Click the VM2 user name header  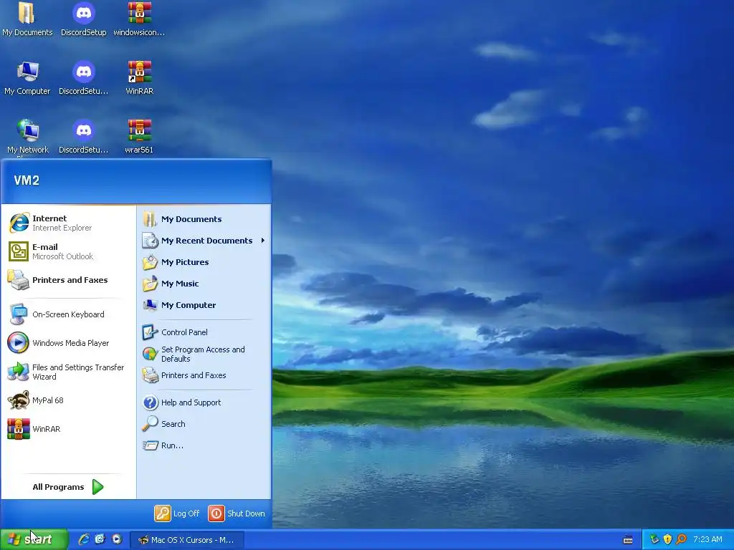coord(27,180)
